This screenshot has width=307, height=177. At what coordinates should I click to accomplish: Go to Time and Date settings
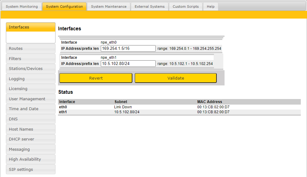[x=30, y=109]
